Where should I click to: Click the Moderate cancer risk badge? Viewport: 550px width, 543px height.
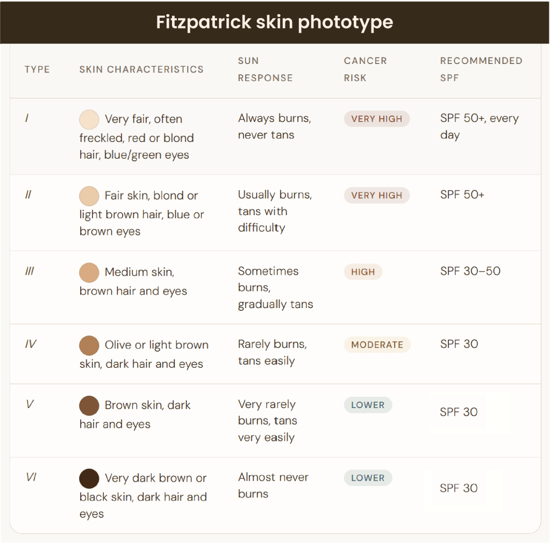click(377, 345)
